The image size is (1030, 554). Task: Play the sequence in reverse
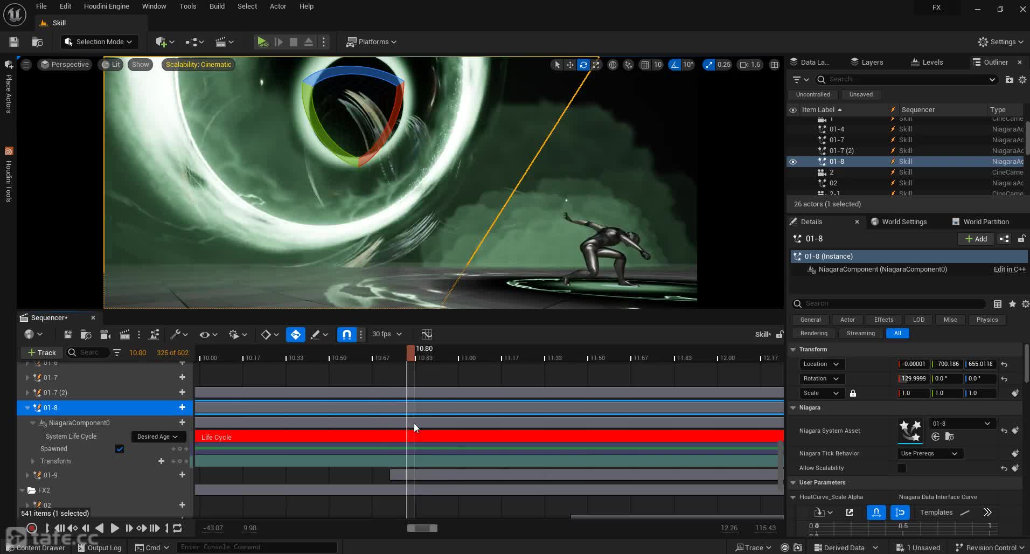pos(100,528)
